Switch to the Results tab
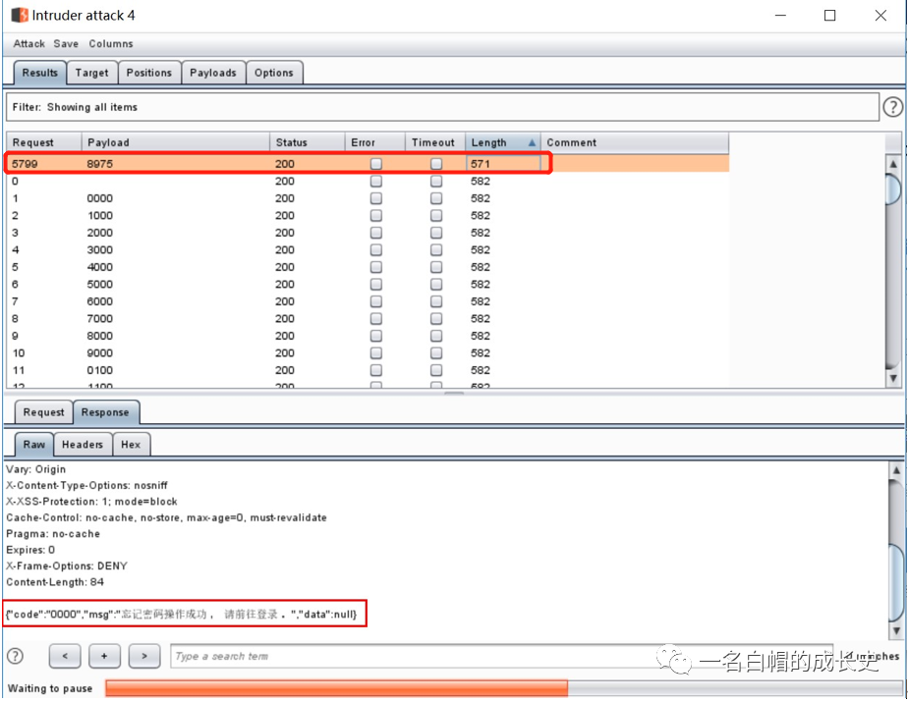Viewport: 908px width, 701px height. (40, 73)
